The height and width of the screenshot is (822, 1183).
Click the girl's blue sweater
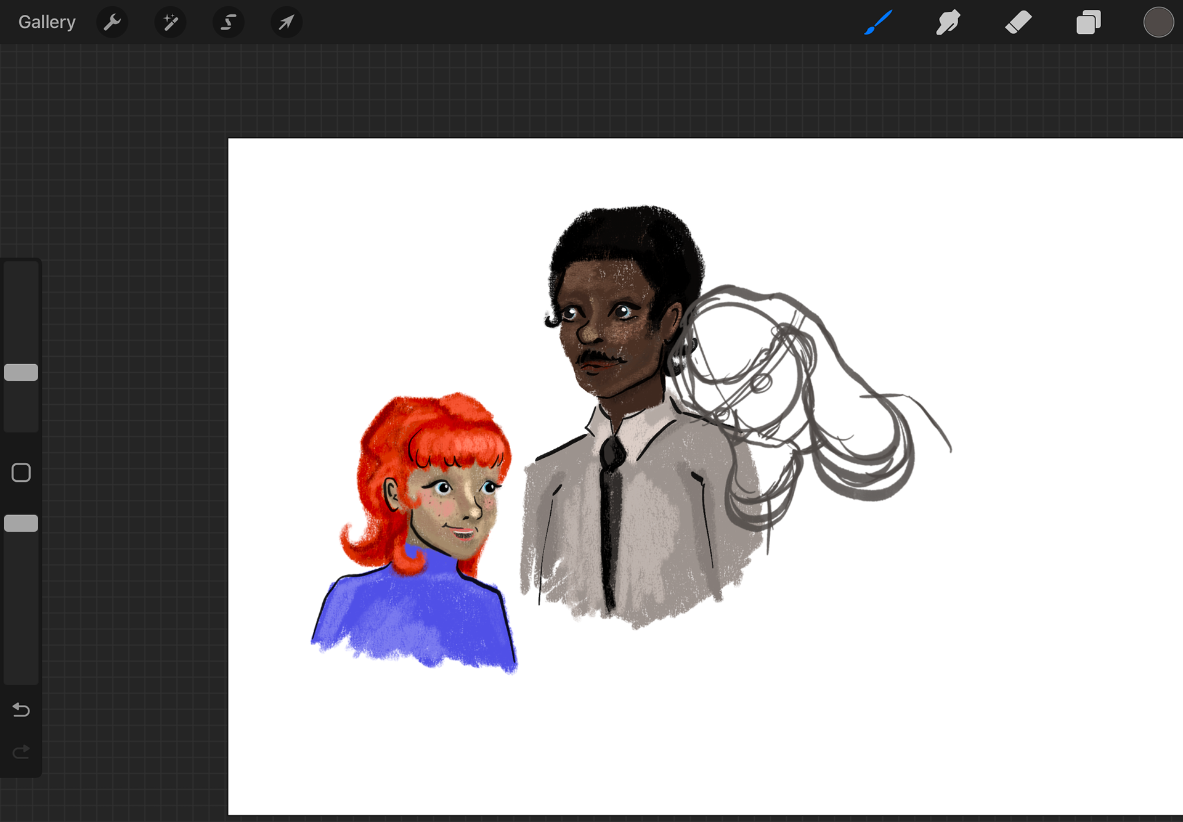[413, 616]
